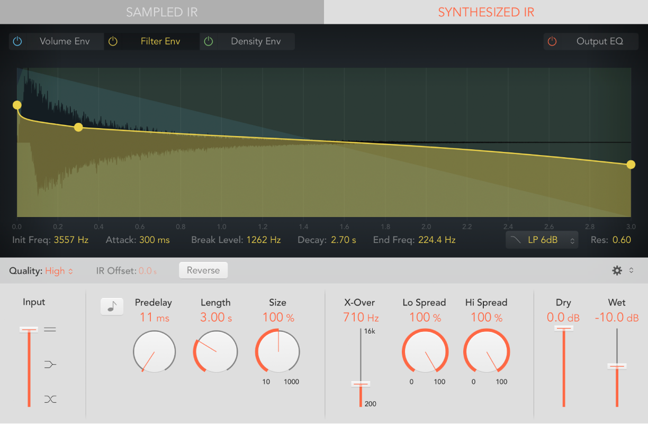Select the envelope attack breakpoint near 0.3

78,127
